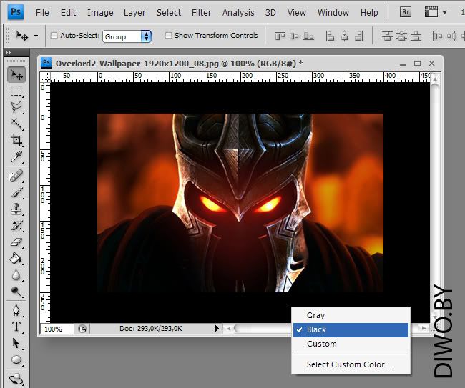The height and width of the screenshot is (388, 465).
Task: Select the Eyedropper tool
Action: pos(16,156)
